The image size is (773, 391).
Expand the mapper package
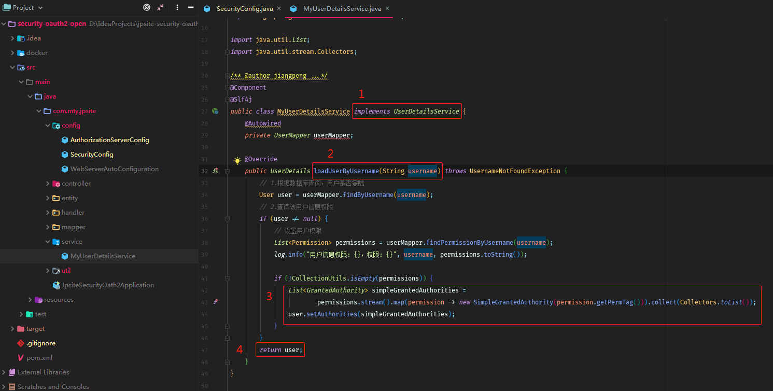[x=48, y=227]
